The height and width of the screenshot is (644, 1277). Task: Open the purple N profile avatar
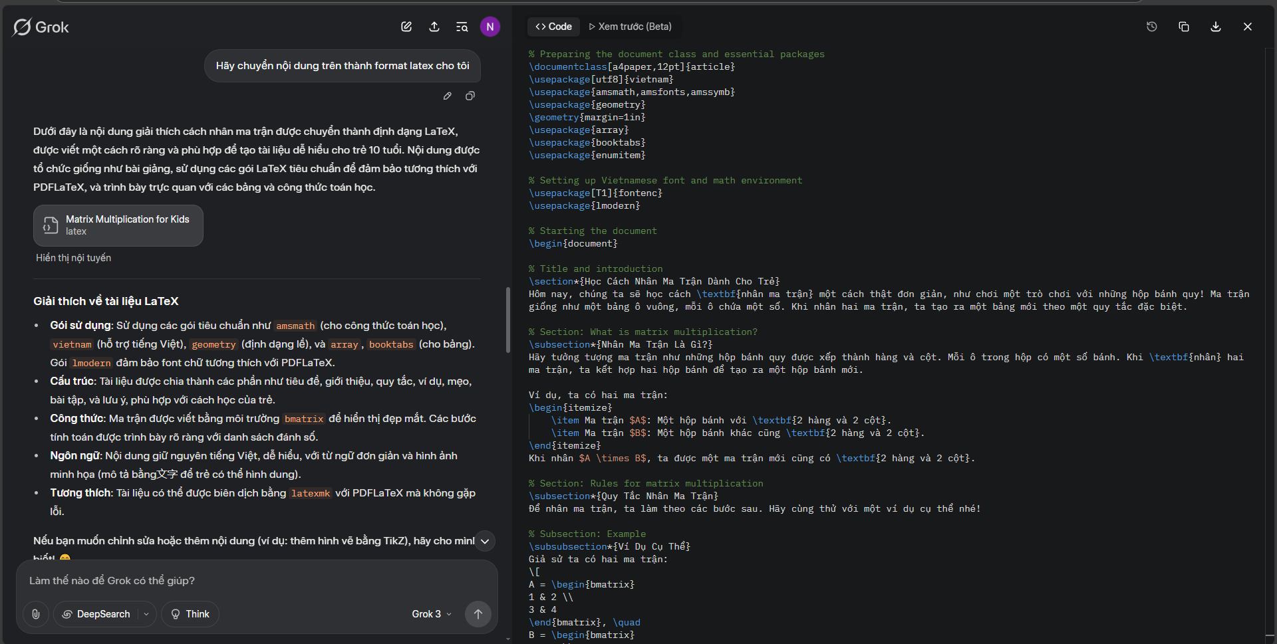[x=490, y=27]
